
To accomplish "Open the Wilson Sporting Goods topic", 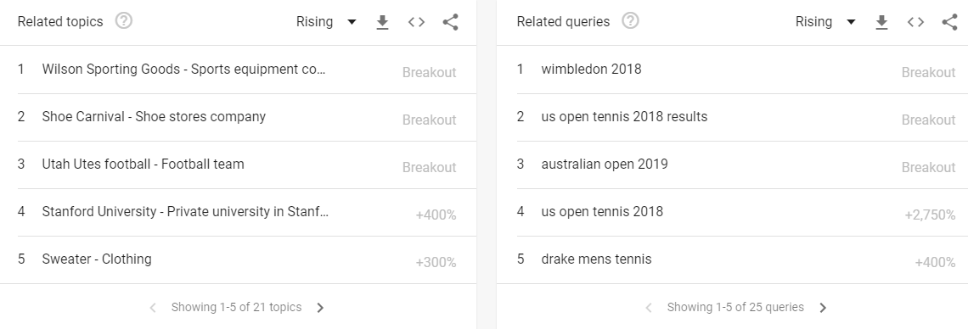I will pyautogui.click(x=239, y=70).
